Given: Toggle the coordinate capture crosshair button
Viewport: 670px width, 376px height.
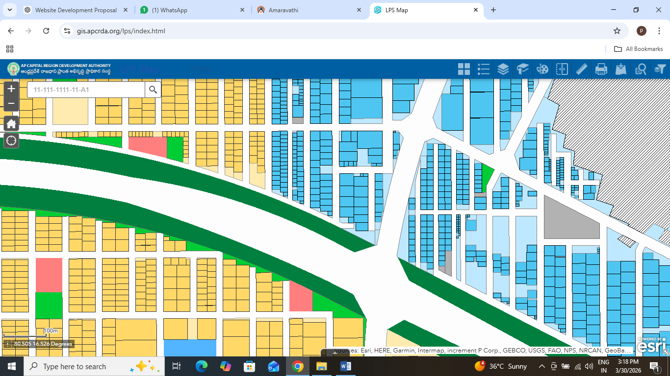Looking at the screenshot, I should click(7, 344).
